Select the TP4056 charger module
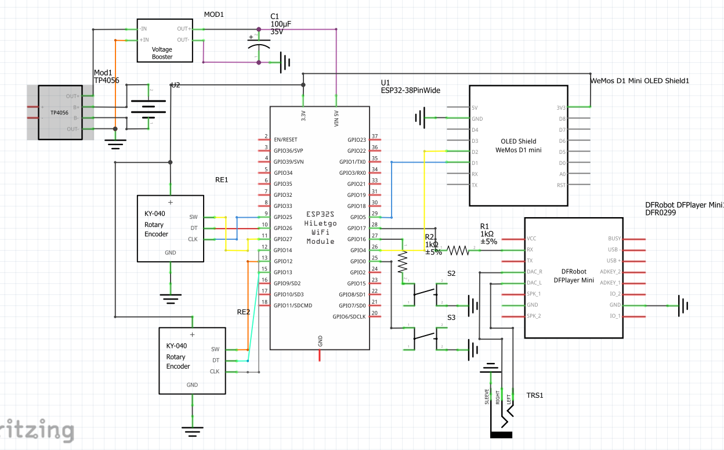The image size is (724, 450). [x=60, y=112]
